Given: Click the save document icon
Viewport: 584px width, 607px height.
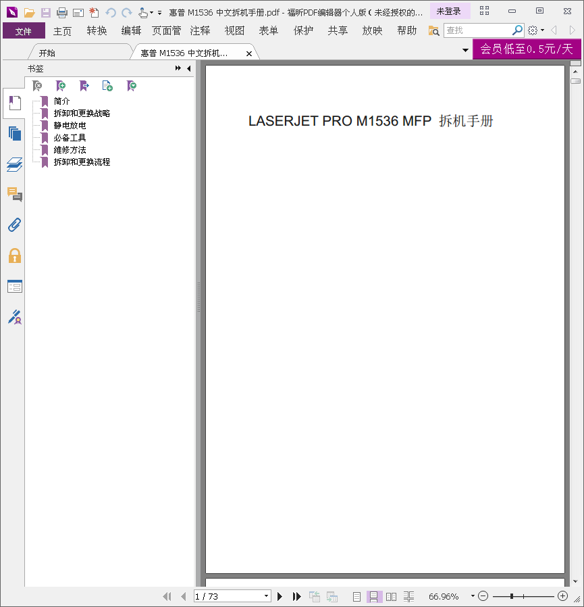Looking at the screenshot, I should pos(46,13).
